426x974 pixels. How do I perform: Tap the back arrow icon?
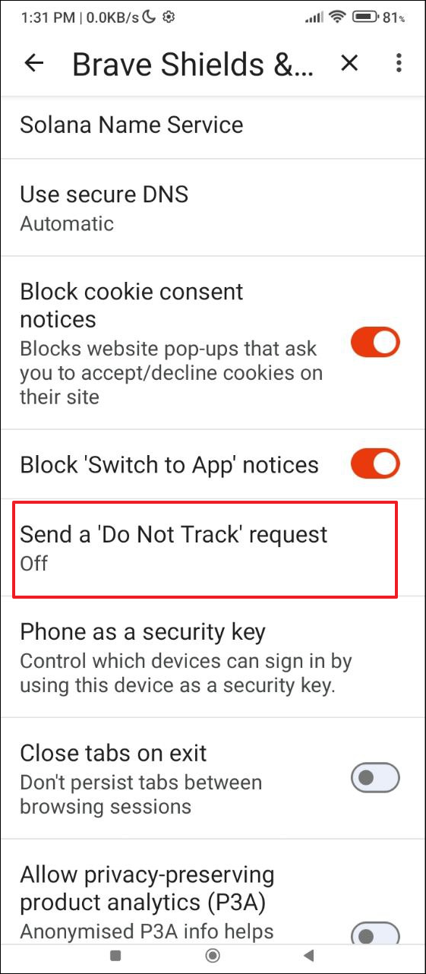tap(34, 64)
